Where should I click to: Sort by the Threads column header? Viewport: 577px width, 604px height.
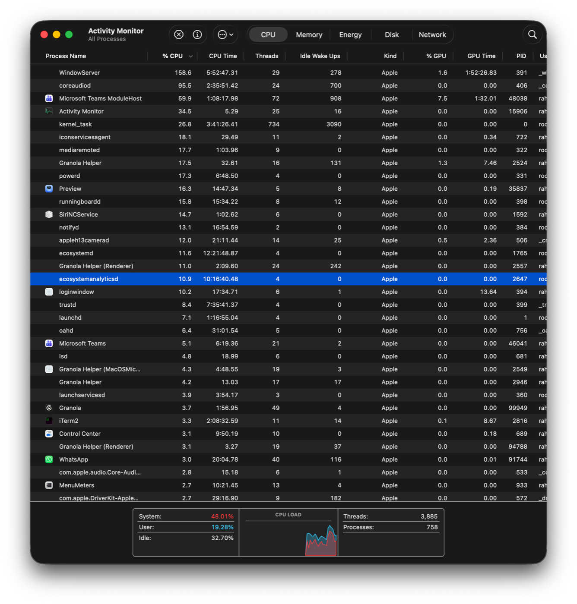point(267,56)
